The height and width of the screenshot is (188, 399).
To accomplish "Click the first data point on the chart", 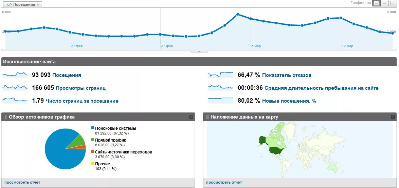I will coord(5,31).
